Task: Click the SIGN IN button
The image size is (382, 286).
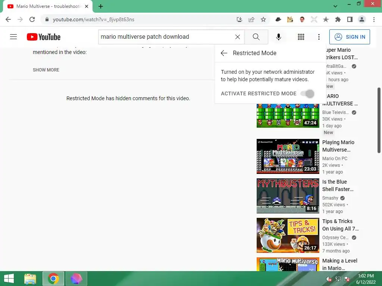Action: click(350, 37)
